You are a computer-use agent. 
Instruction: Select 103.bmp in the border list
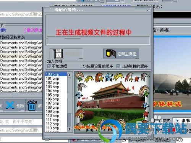click(56, 87)
